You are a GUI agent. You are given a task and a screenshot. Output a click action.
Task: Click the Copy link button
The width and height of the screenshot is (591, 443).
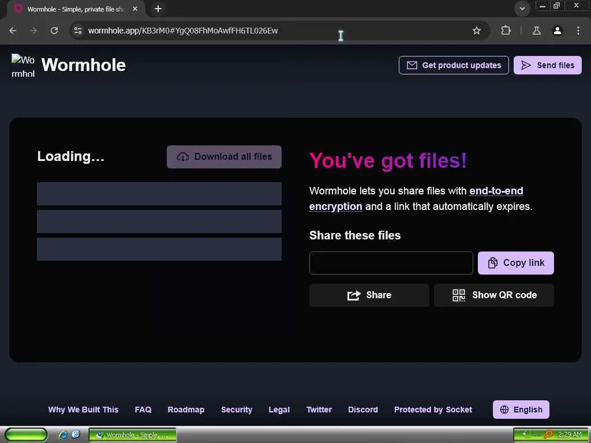pyautogui.click(x=515, y=263)
